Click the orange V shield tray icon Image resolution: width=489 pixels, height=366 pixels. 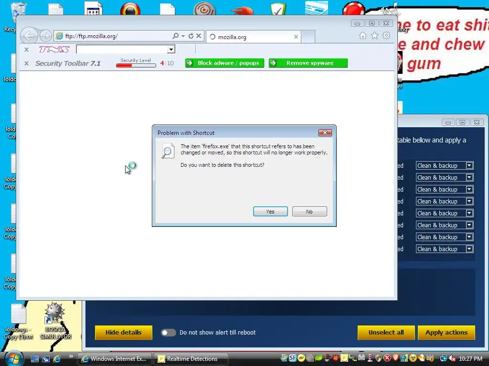coord(395,358)
